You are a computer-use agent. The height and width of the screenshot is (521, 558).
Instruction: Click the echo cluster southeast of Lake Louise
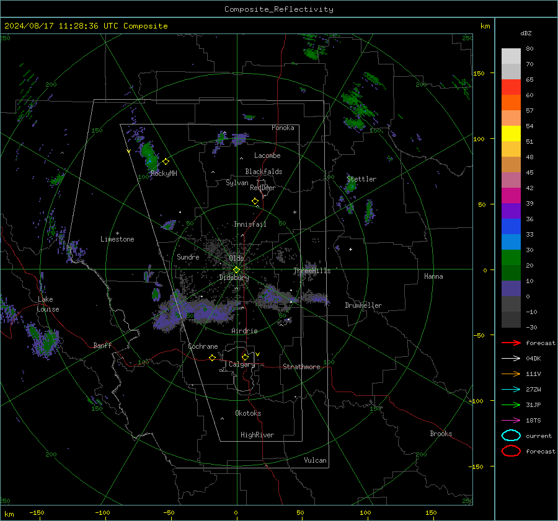(x=43, y=340)
